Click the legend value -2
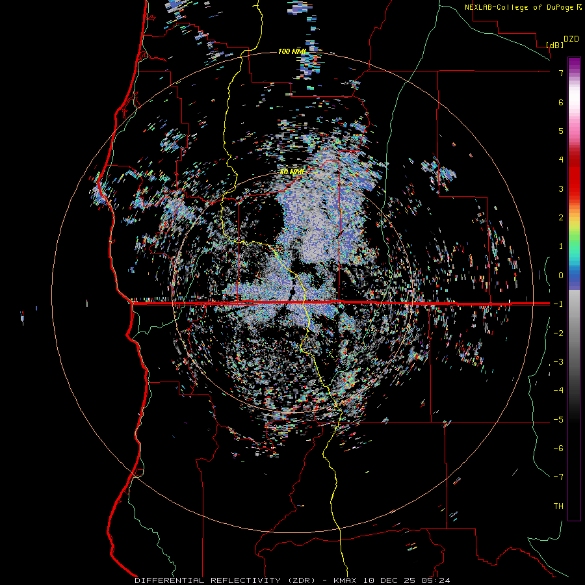Viewport: 585px width, 585px height. click(x=558, y=333)
